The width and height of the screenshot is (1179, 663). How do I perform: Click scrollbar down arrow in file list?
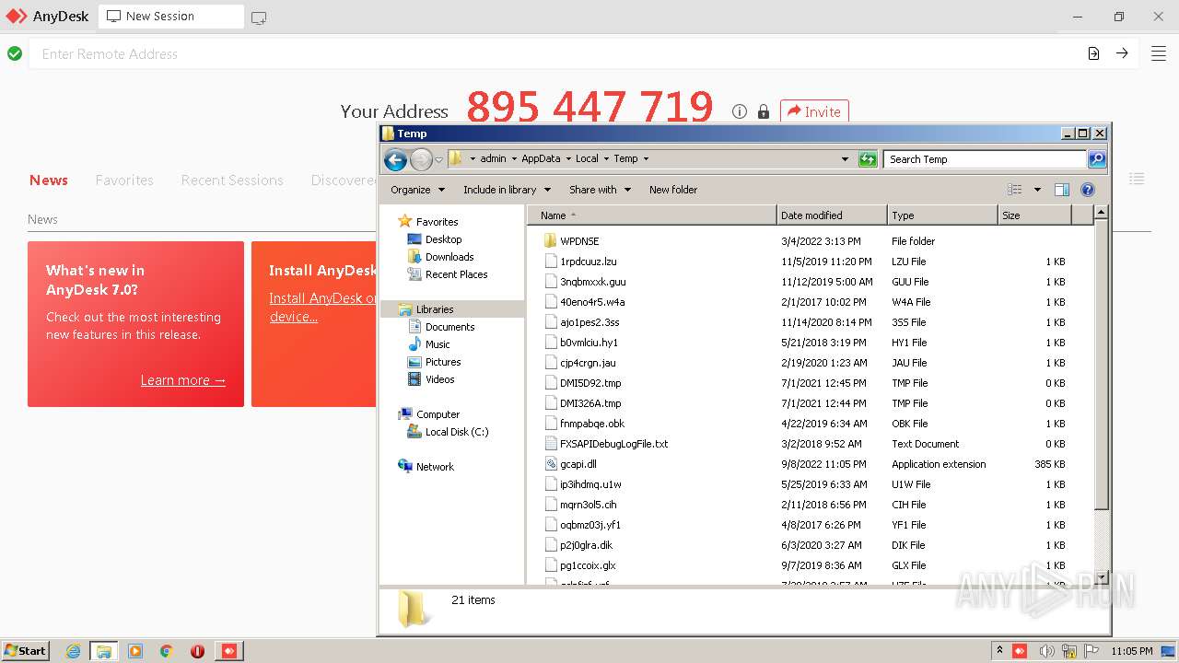pos(1101,577)
